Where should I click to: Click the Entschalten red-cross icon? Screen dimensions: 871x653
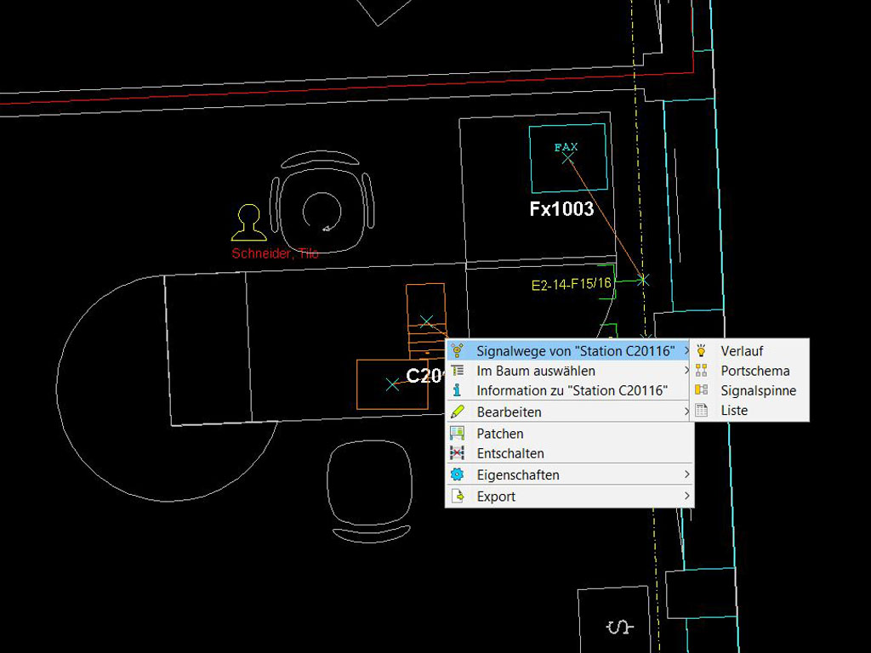457,453
